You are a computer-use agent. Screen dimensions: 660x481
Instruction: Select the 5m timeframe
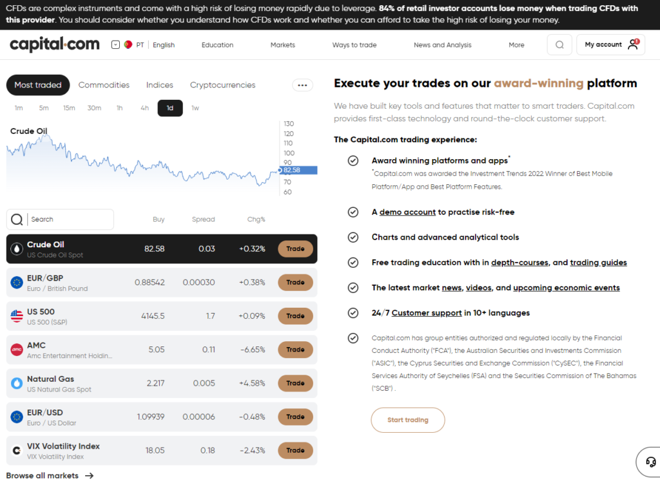point(44,108)
